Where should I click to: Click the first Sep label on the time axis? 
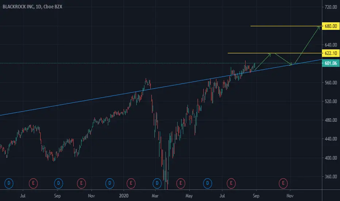point(57,196)
